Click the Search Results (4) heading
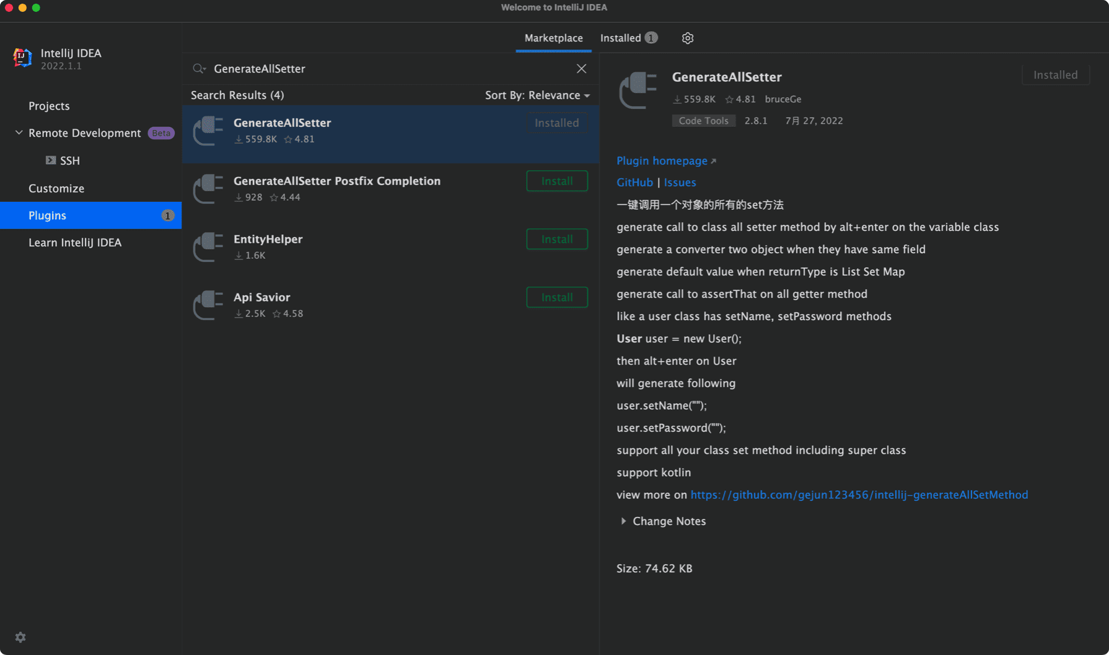Viewport: 1109px width, 655px height. coord(237,95)
